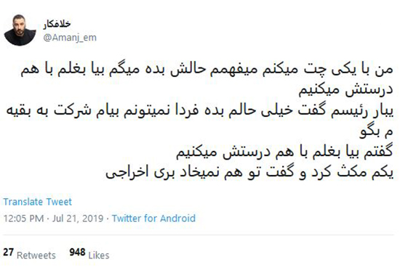Screen dimensions: 400x270
Task: Click the word Retweets
Action: [36, 255]
